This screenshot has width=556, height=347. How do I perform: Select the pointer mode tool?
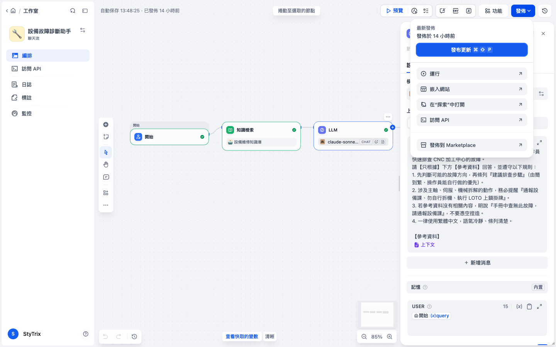tap(106, 152)
